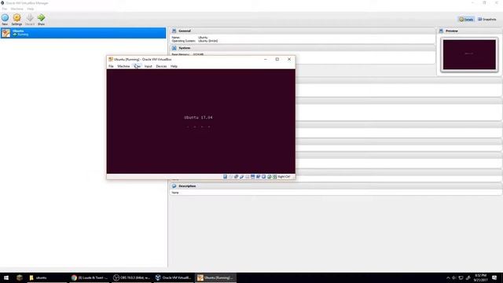Image resolution: width=503 pixels, height=283 pixels.
Task: Click the shared folders icon in VM status bar
Action: point(247,177)
